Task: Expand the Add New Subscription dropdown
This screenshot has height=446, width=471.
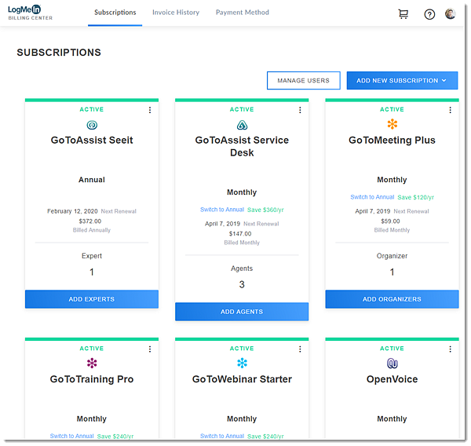Action: tap(403, 81)
